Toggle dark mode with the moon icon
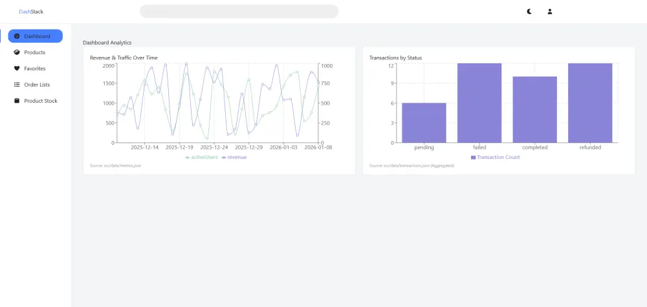 529,12
